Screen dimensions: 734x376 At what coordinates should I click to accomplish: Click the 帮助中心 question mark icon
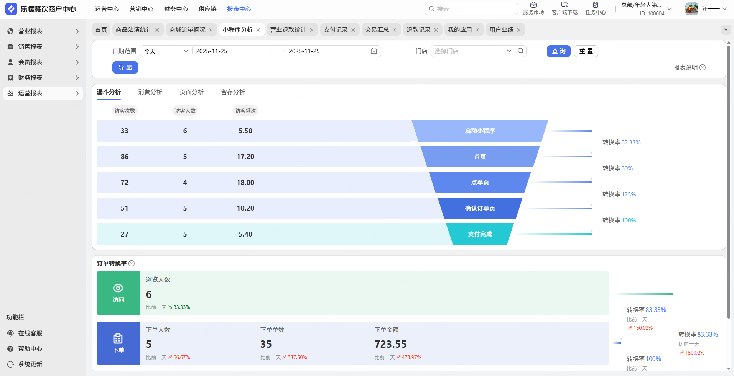pyautogui.click(x=10, y=349)
